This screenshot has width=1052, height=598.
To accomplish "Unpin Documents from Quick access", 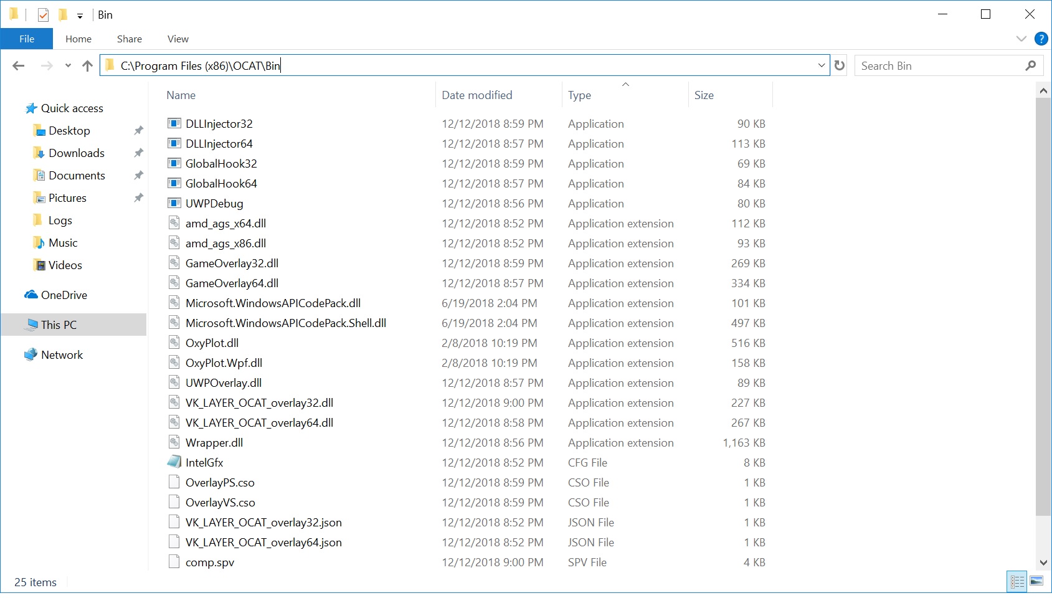I will (138, 175).
